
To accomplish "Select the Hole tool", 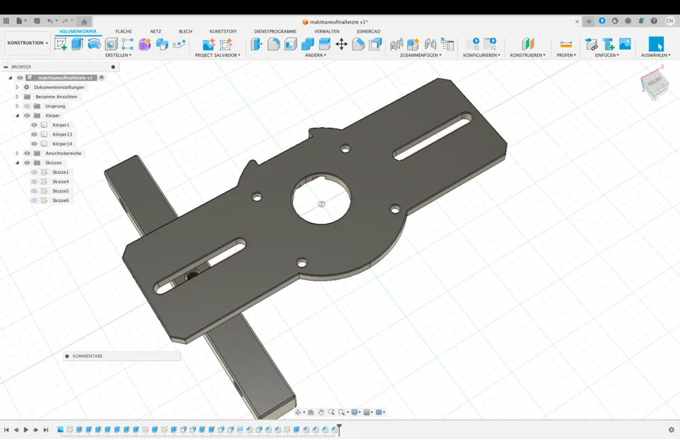I will pos(111,43).
